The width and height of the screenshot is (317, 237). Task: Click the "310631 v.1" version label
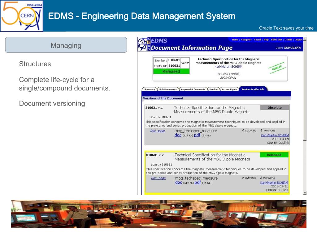pyautogui.click(x=154, y=108)
